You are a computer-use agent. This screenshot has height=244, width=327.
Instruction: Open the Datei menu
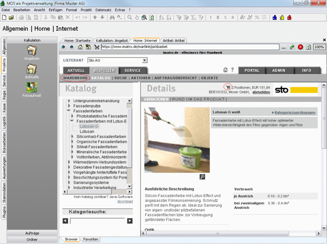[6, 10]
